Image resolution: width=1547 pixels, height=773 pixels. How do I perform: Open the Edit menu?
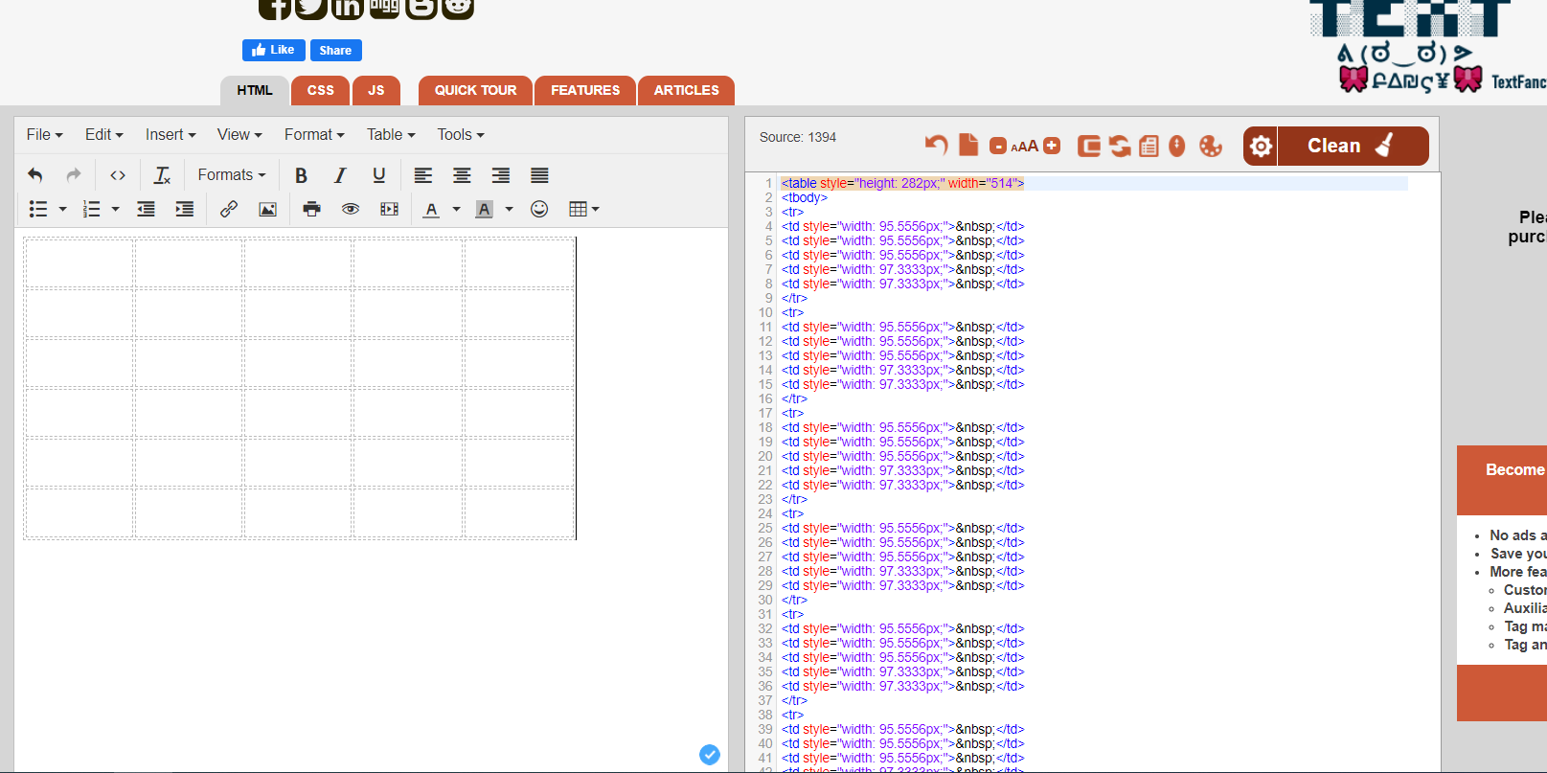click(x=103, y=135)
